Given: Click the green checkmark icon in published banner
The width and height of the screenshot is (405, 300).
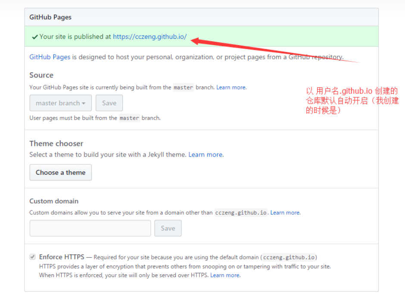Looking at the screenshot, I should point(34,37).
